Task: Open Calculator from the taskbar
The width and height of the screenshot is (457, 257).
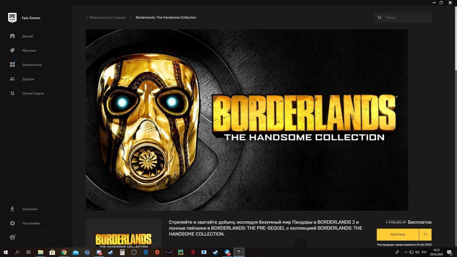Action: (x=122, y=252)
